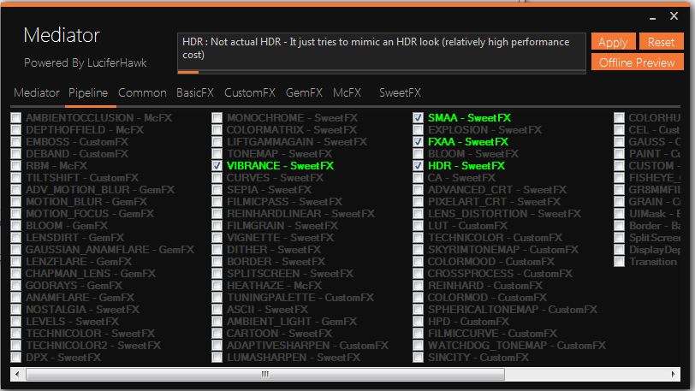
Task: Check the LEVELS - SweetFX box
Action: click(16, 322)
